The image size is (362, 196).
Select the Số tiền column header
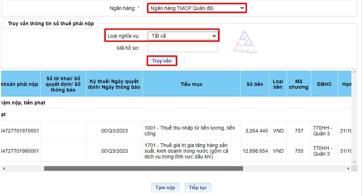(255, 84)
